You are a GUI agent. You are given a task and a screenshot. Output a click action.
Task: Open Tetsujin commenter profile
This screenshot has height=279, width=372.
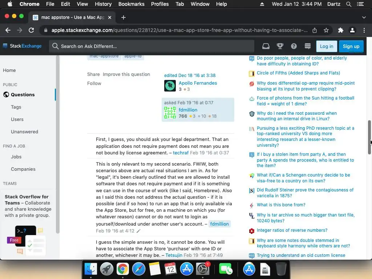[x=174, y=255]
